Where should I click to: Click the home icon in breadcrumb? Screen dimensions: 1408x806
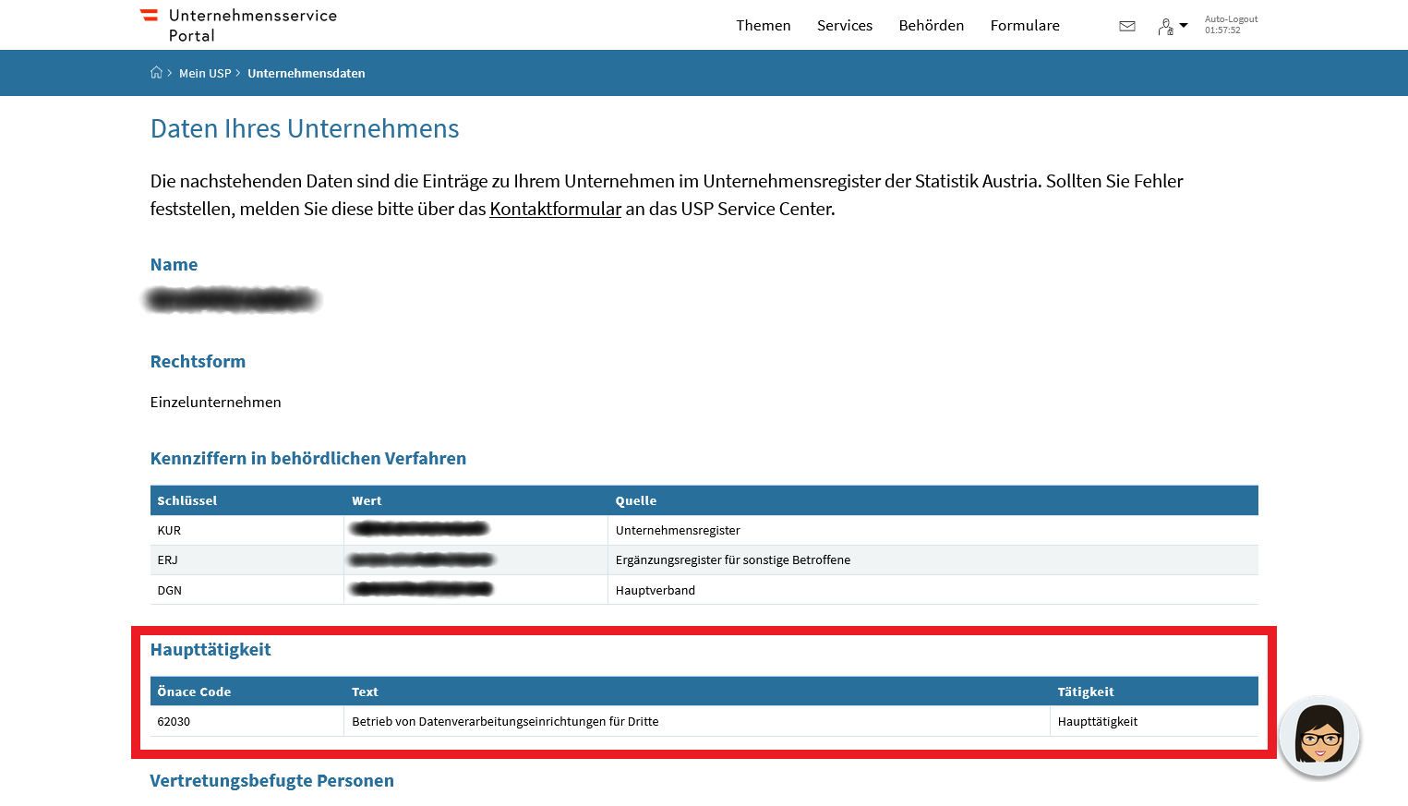click(156, 73)
